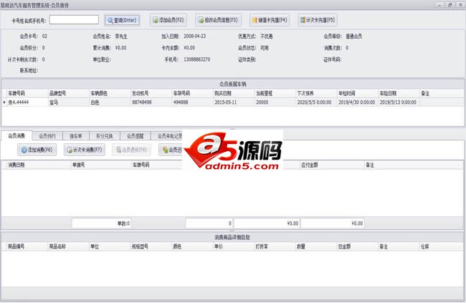Open 修改会员信息(F3) to edit member info

(218, 20)
